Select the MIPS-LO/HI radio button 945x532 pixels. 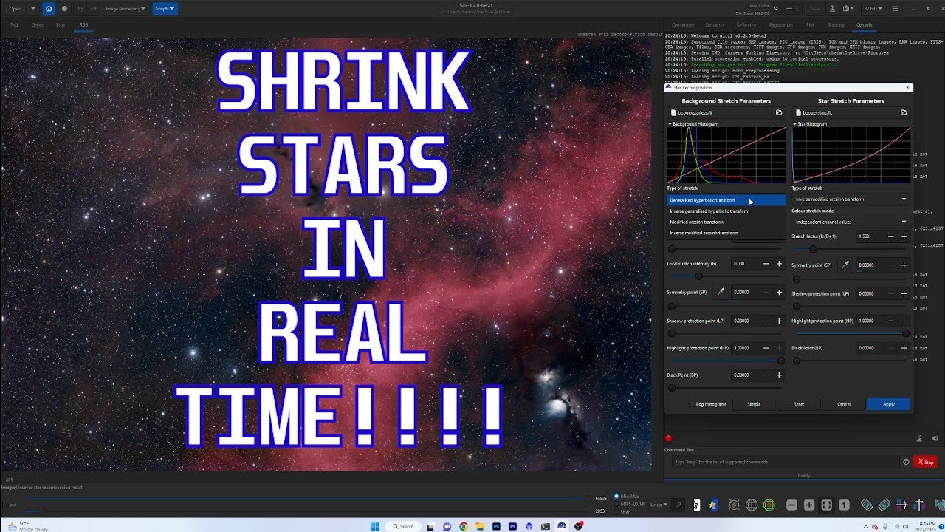coord(617,504)
